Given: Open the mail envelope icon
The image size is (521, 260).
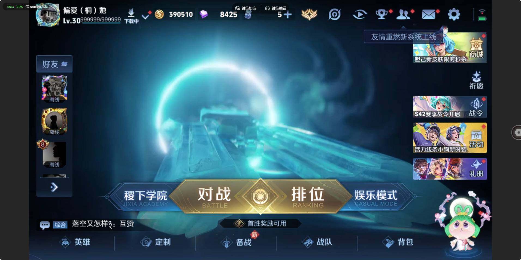Looking at the screenshot, I should pyautogui.click(x=429, y=14).
